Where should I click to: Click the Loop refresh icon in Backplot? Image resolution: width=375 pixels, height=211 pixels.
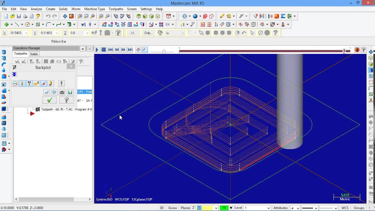[x=15, y=84]
